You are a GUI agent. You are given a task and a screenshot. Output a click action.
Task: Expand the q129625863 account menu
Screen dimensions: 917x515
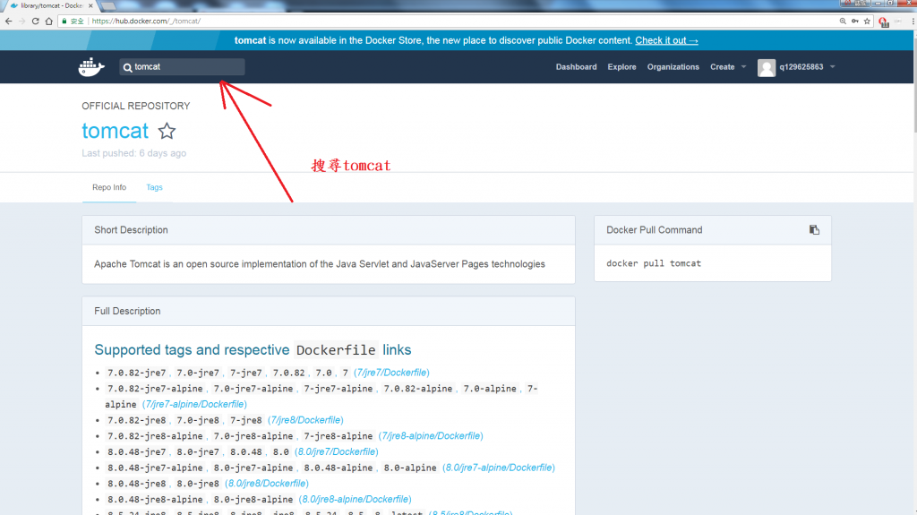(x=807, y=66)
